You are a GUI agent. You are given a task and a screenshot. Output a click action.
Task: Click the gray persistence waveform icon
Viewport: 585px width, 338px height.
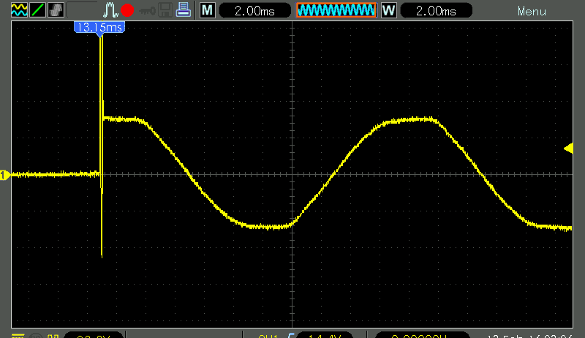coord(56,10)
